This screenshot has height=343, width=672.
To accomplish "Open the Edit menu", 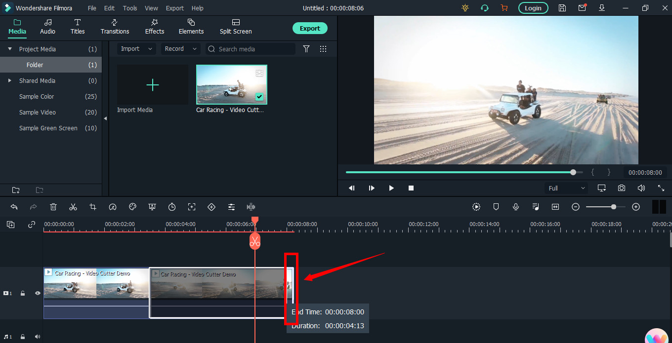I will pyautogui.click(x=109, y=8).
